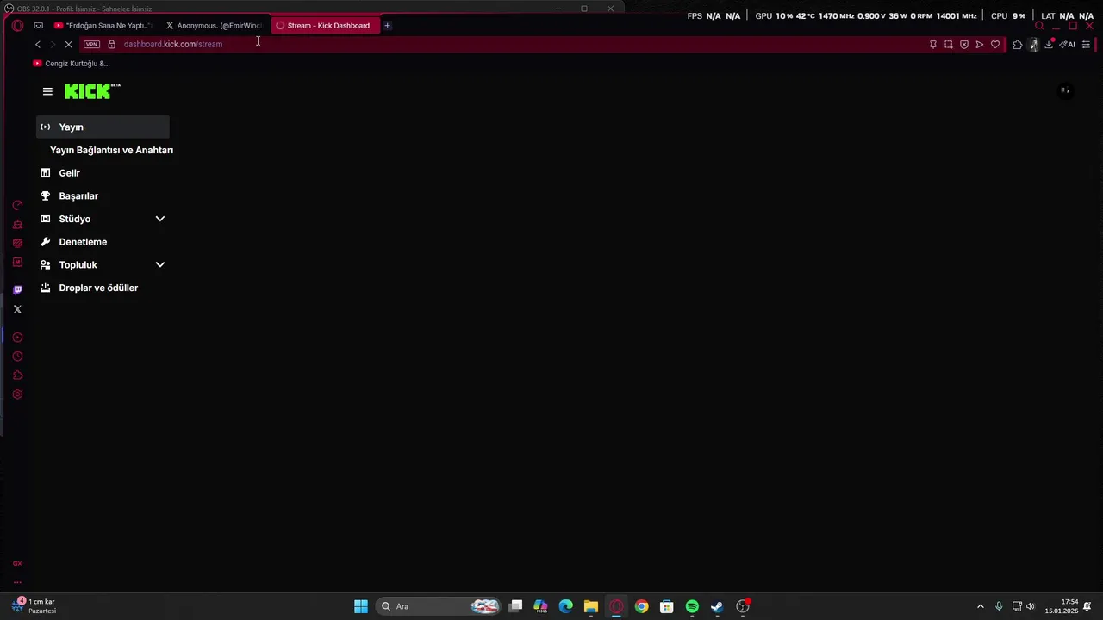Click the pin icon in address bar
This screenshot has width=1103, height=620.
(x=932, y=44)
